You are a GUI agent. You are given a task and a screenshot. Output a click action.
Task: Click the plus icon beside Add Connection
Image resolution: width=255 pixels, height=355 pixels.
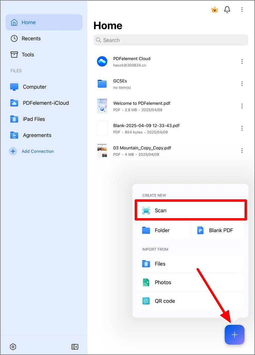(13, 151)
